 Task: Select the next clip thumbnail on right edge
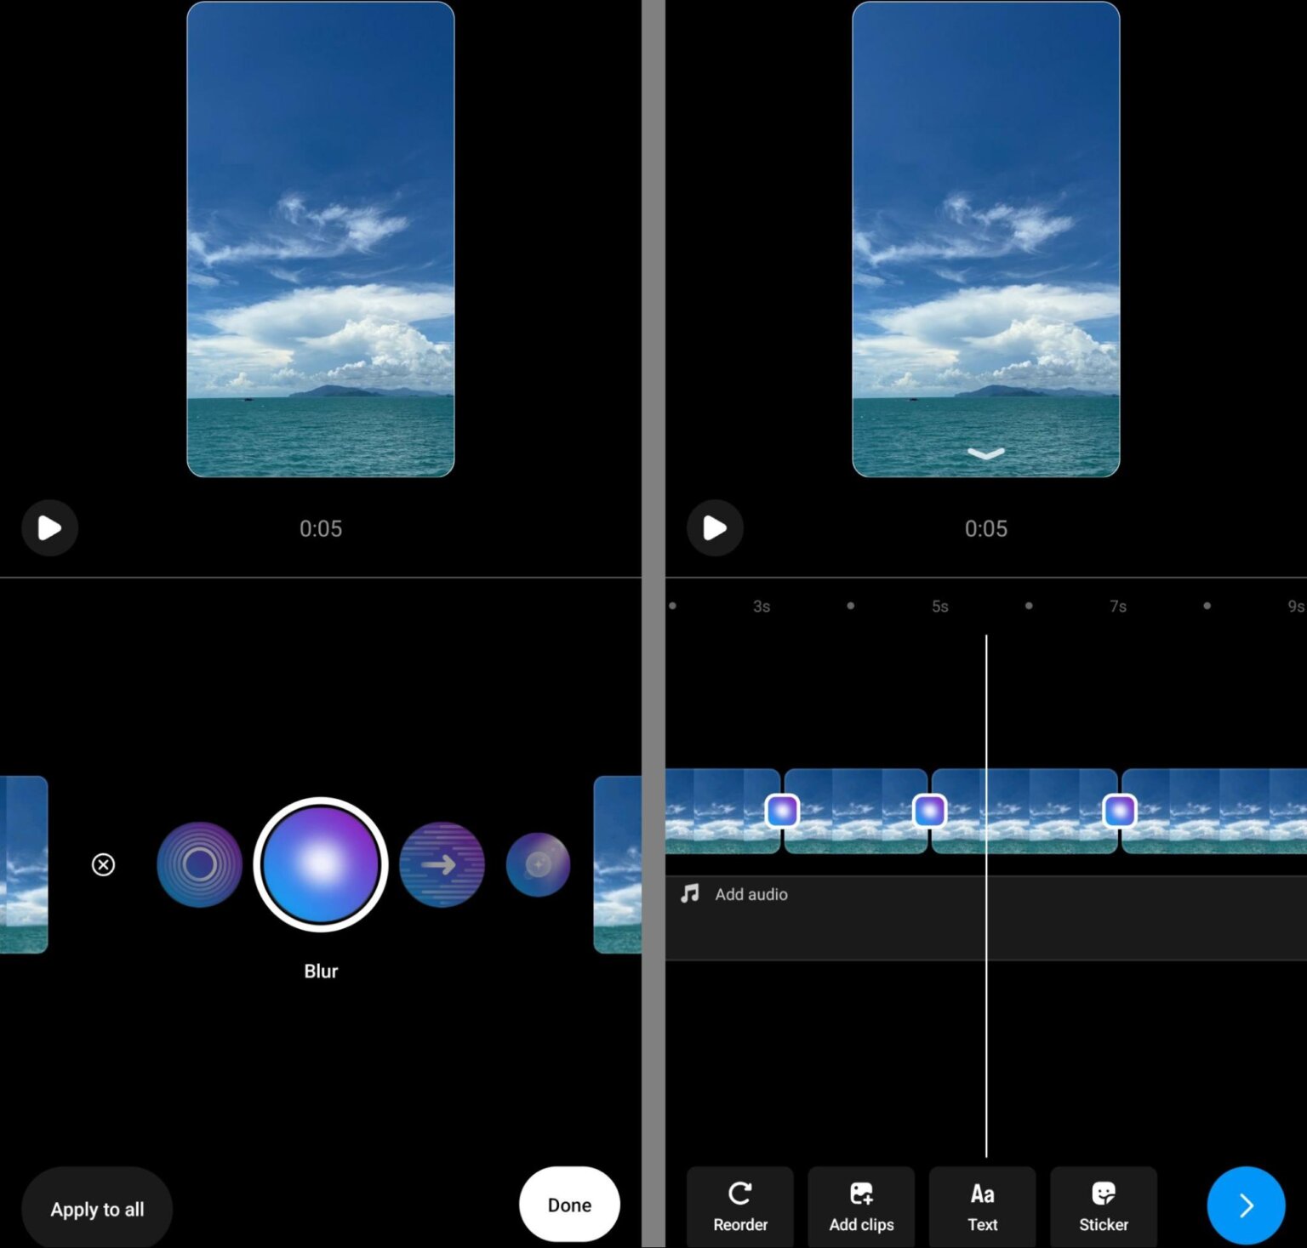pos(618,864)
